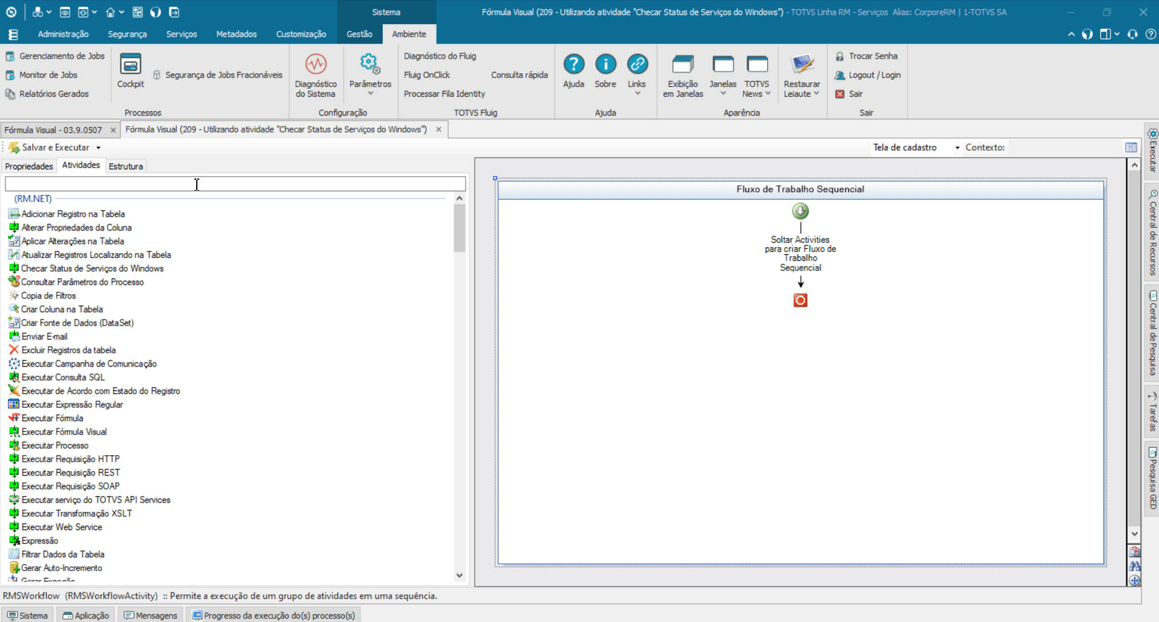Image resolution: width=1159 pixels, height=622 pixels.
Task: Open the Customização menu
Action: tap(301, 34)
